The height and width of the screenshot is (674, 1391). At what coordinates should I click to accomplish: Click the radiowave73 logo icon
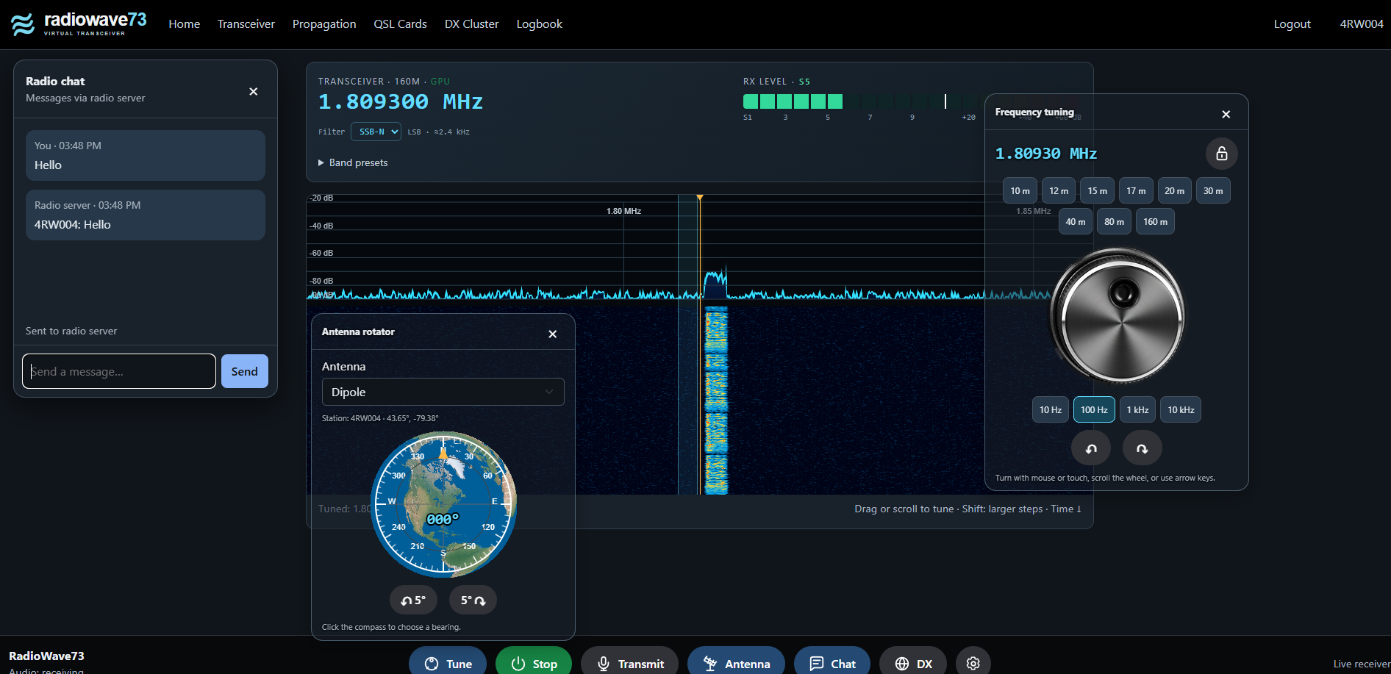tap(23, 24)
